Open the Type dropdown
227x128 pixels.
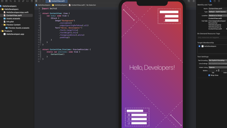[218, 12]
